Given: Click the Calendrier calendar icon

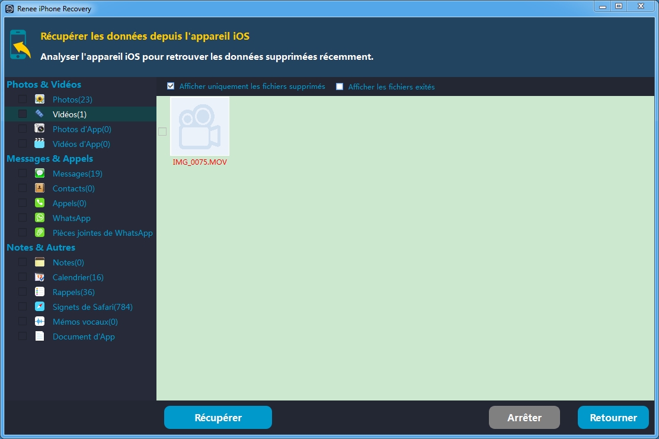Looking at the screenshot, I should pyautogui.click(x=40, y=277).
